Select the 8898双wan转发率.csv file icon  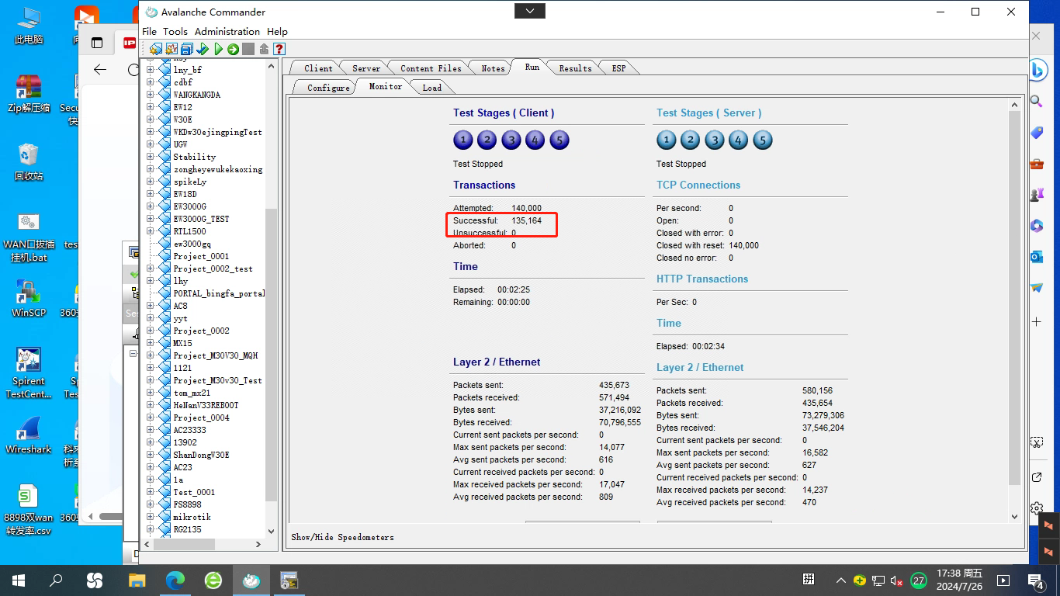(x=29, y=509)
